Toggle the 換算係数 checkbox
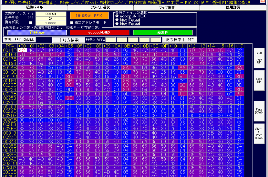This screenshot has width=268, height=177. (x=30, y=23)
